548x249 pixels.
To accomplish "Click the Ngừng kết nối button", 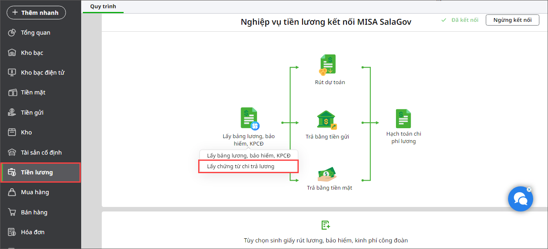I will click(513, 20).
